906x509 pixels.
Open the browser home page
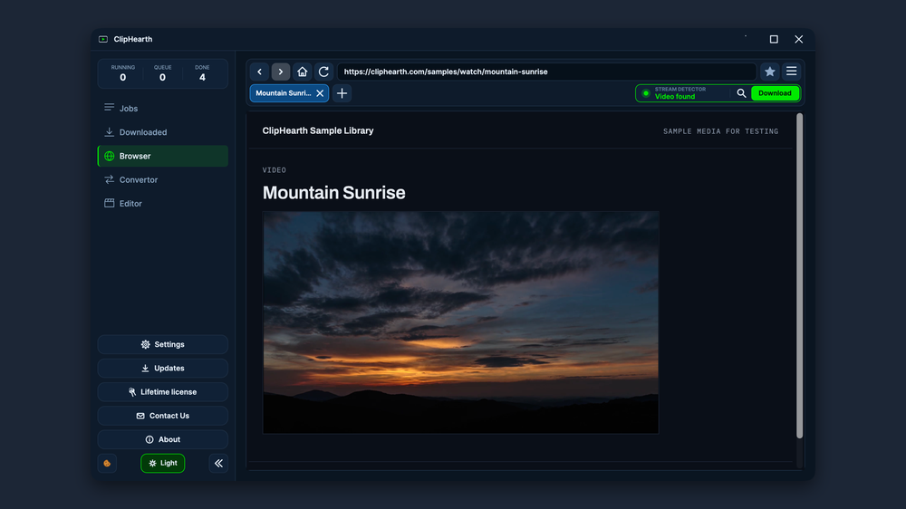(303, 72)
